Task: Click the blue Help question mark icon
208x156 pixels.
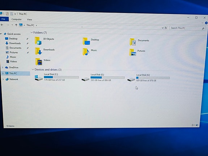Action: click(206, 23)
